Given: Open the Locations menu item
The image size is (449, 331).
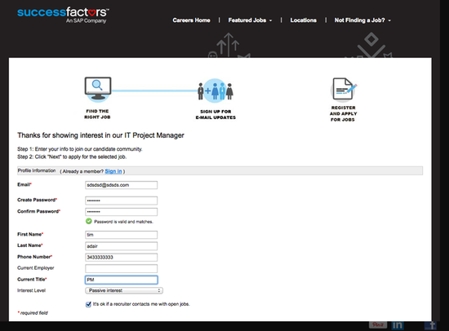Looking at the screenshot, I should coord(303,20).
